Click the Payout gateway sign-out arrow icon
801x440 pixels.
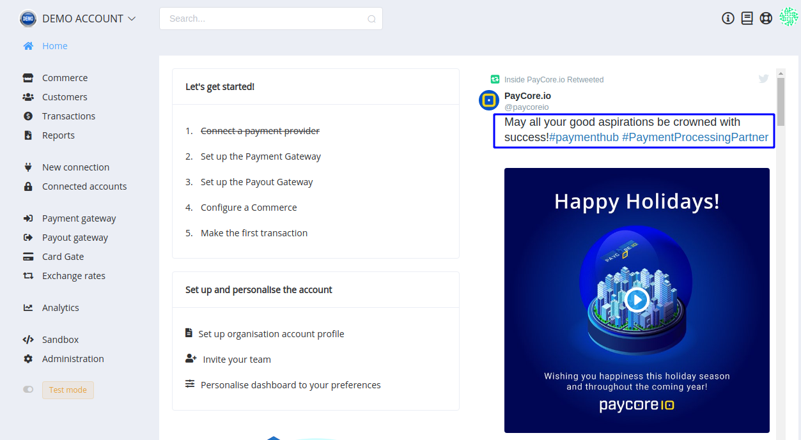click(x=28, y=238)
